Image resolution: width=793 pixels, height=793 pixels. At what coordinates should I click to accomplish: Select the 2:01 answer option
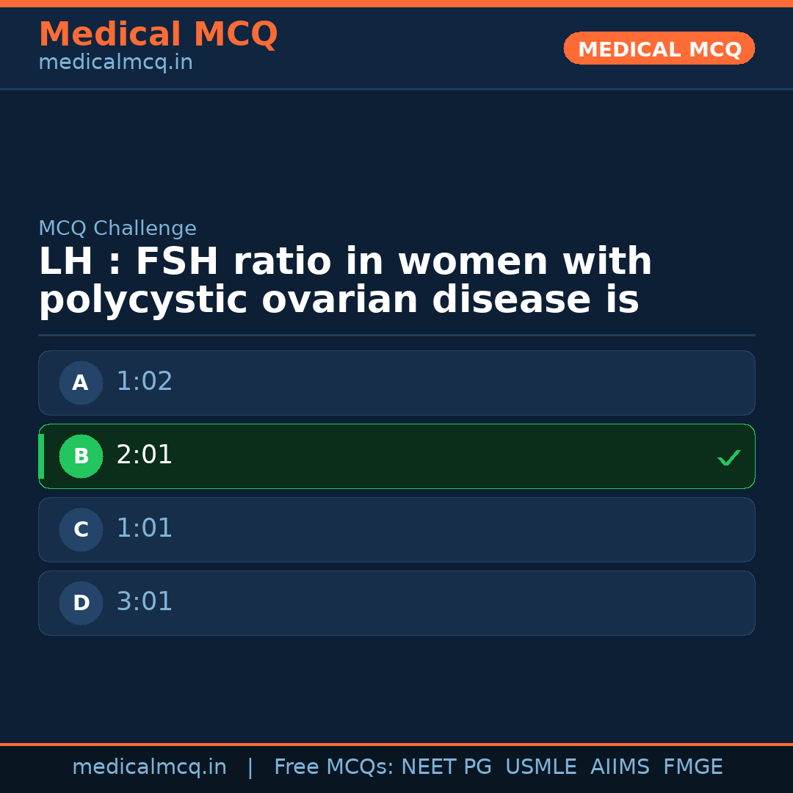[396, 456]
